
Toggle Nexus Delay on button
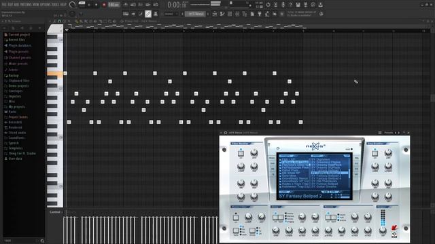(x=276, y=218)
